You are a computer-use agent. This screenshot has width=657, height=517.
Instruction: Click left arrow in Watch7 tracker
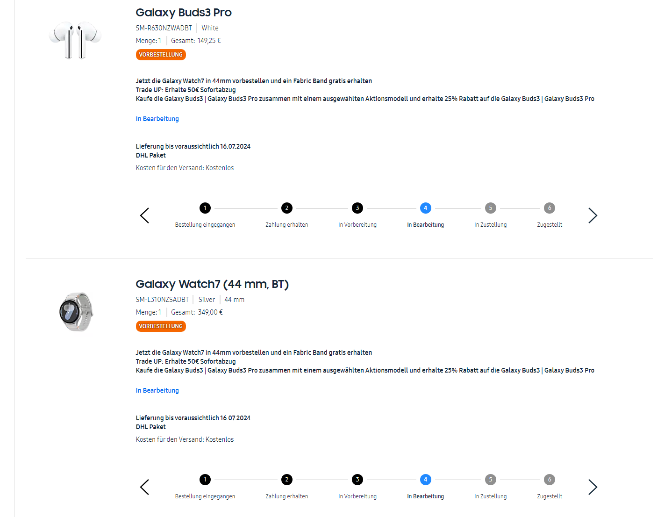click(x=144, y=487)
